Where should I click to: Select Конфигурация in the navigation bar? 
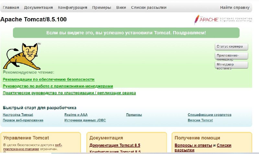coord(73,7)
